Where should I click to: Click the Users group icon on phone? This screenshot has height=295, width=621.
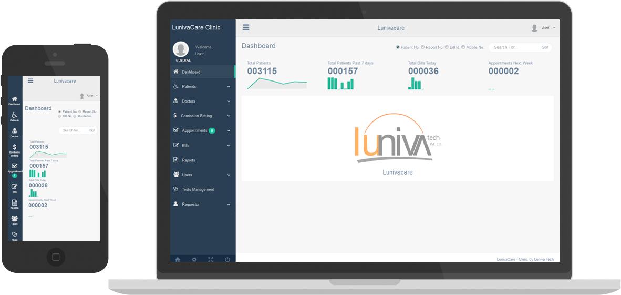click(15, 218)
